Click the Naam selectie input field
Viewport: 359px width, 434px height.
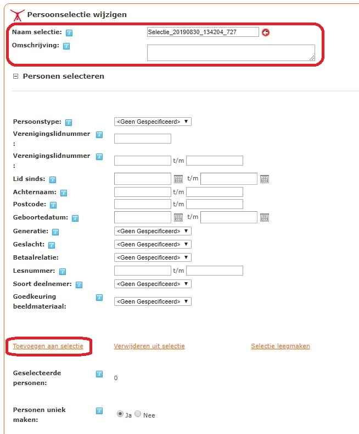[x=203, y=32]
